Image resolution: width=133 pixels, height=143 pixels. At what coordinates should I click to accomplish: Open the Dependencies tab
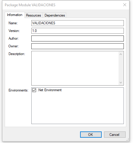point(55,15)
